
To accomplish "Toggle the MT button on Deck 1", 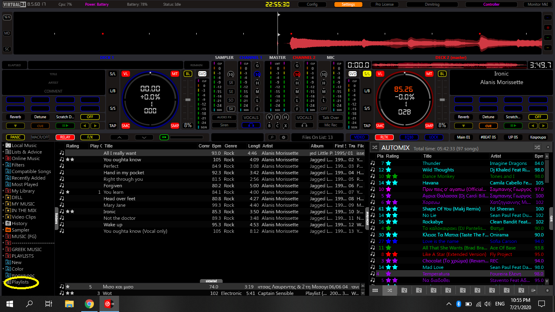I will point(175,74).
